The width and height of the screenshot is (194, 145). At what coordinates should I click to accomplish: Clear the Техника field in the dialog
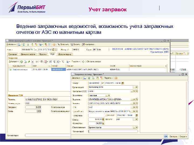(x=134, y=103)
